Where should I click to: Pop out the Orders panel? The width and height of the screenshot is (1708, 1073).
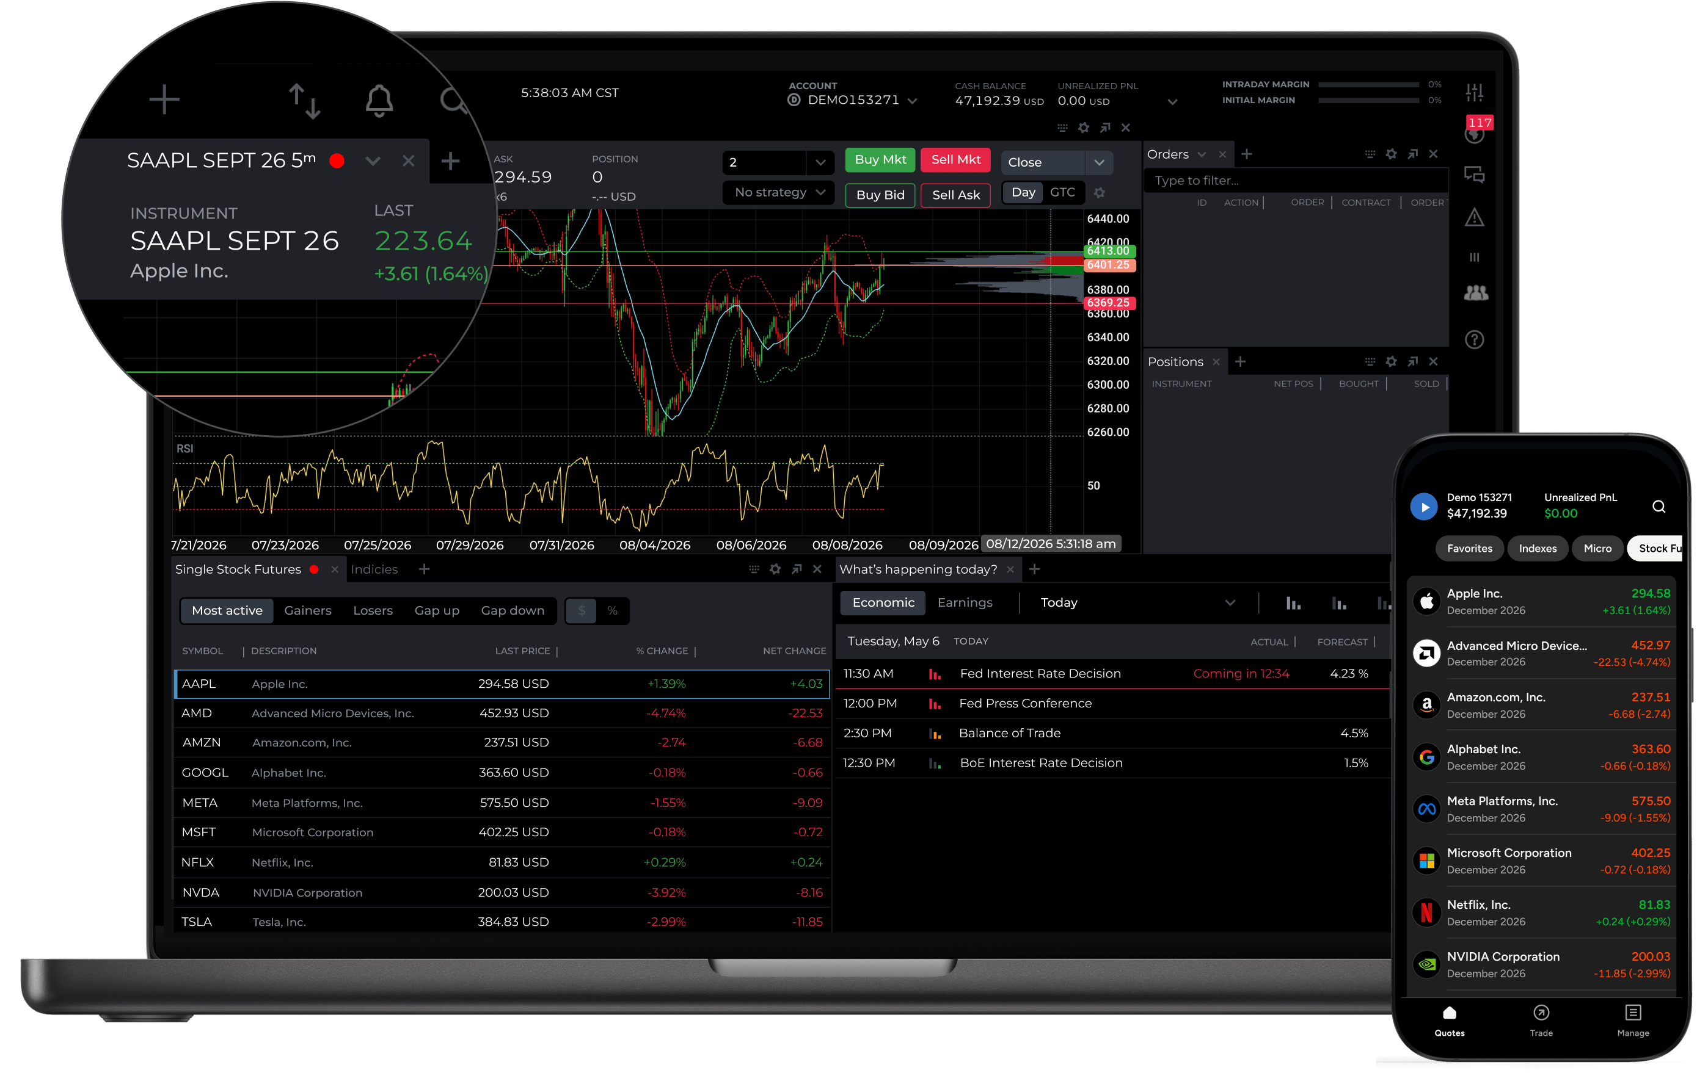click(x=1412, y=154)
